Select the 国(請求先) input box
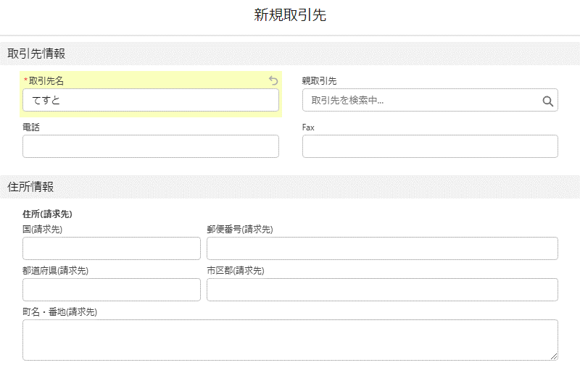Screen dimensions: 580x373 point(112,248)
